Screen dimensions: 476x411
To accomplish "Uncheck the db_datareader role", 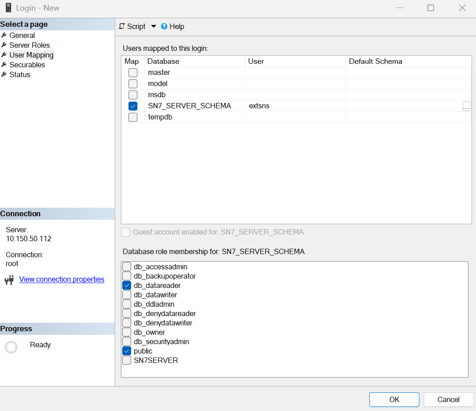I will pos(126,285).
